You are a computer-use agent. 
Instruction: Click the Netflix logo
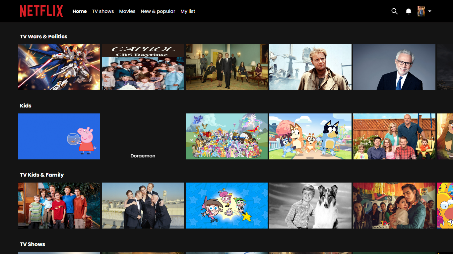tap(41, 11)
